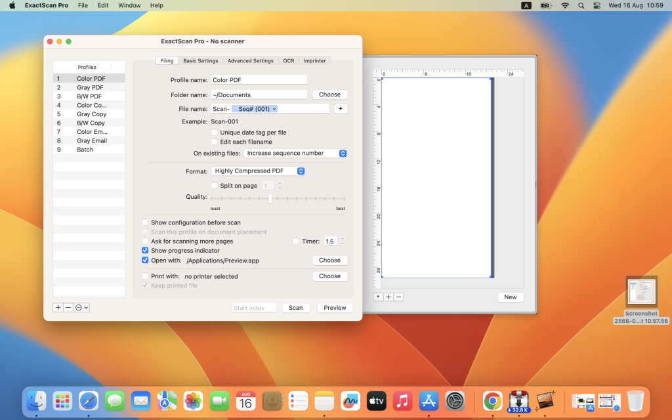Select the Gray PDF profile
This screenshot has width=672, height=420.
[x=89, y=87]
